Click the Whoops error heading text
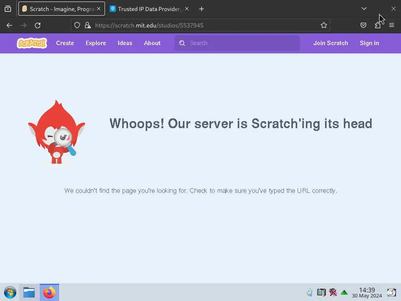Image resolution: width=401 pixels, height=301 pixels. click(241, 123)
